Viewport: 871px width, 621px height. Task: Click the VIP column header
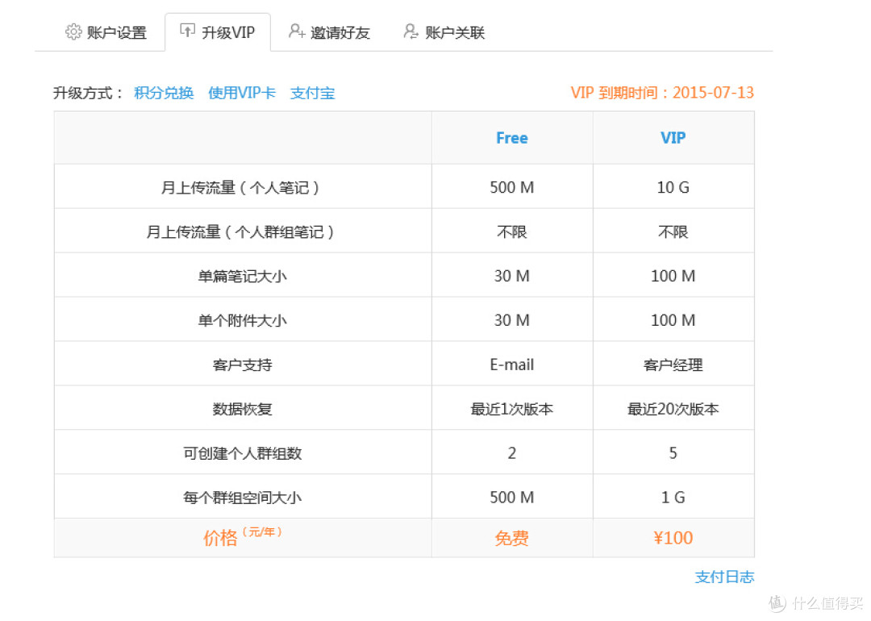coord(673,138)
